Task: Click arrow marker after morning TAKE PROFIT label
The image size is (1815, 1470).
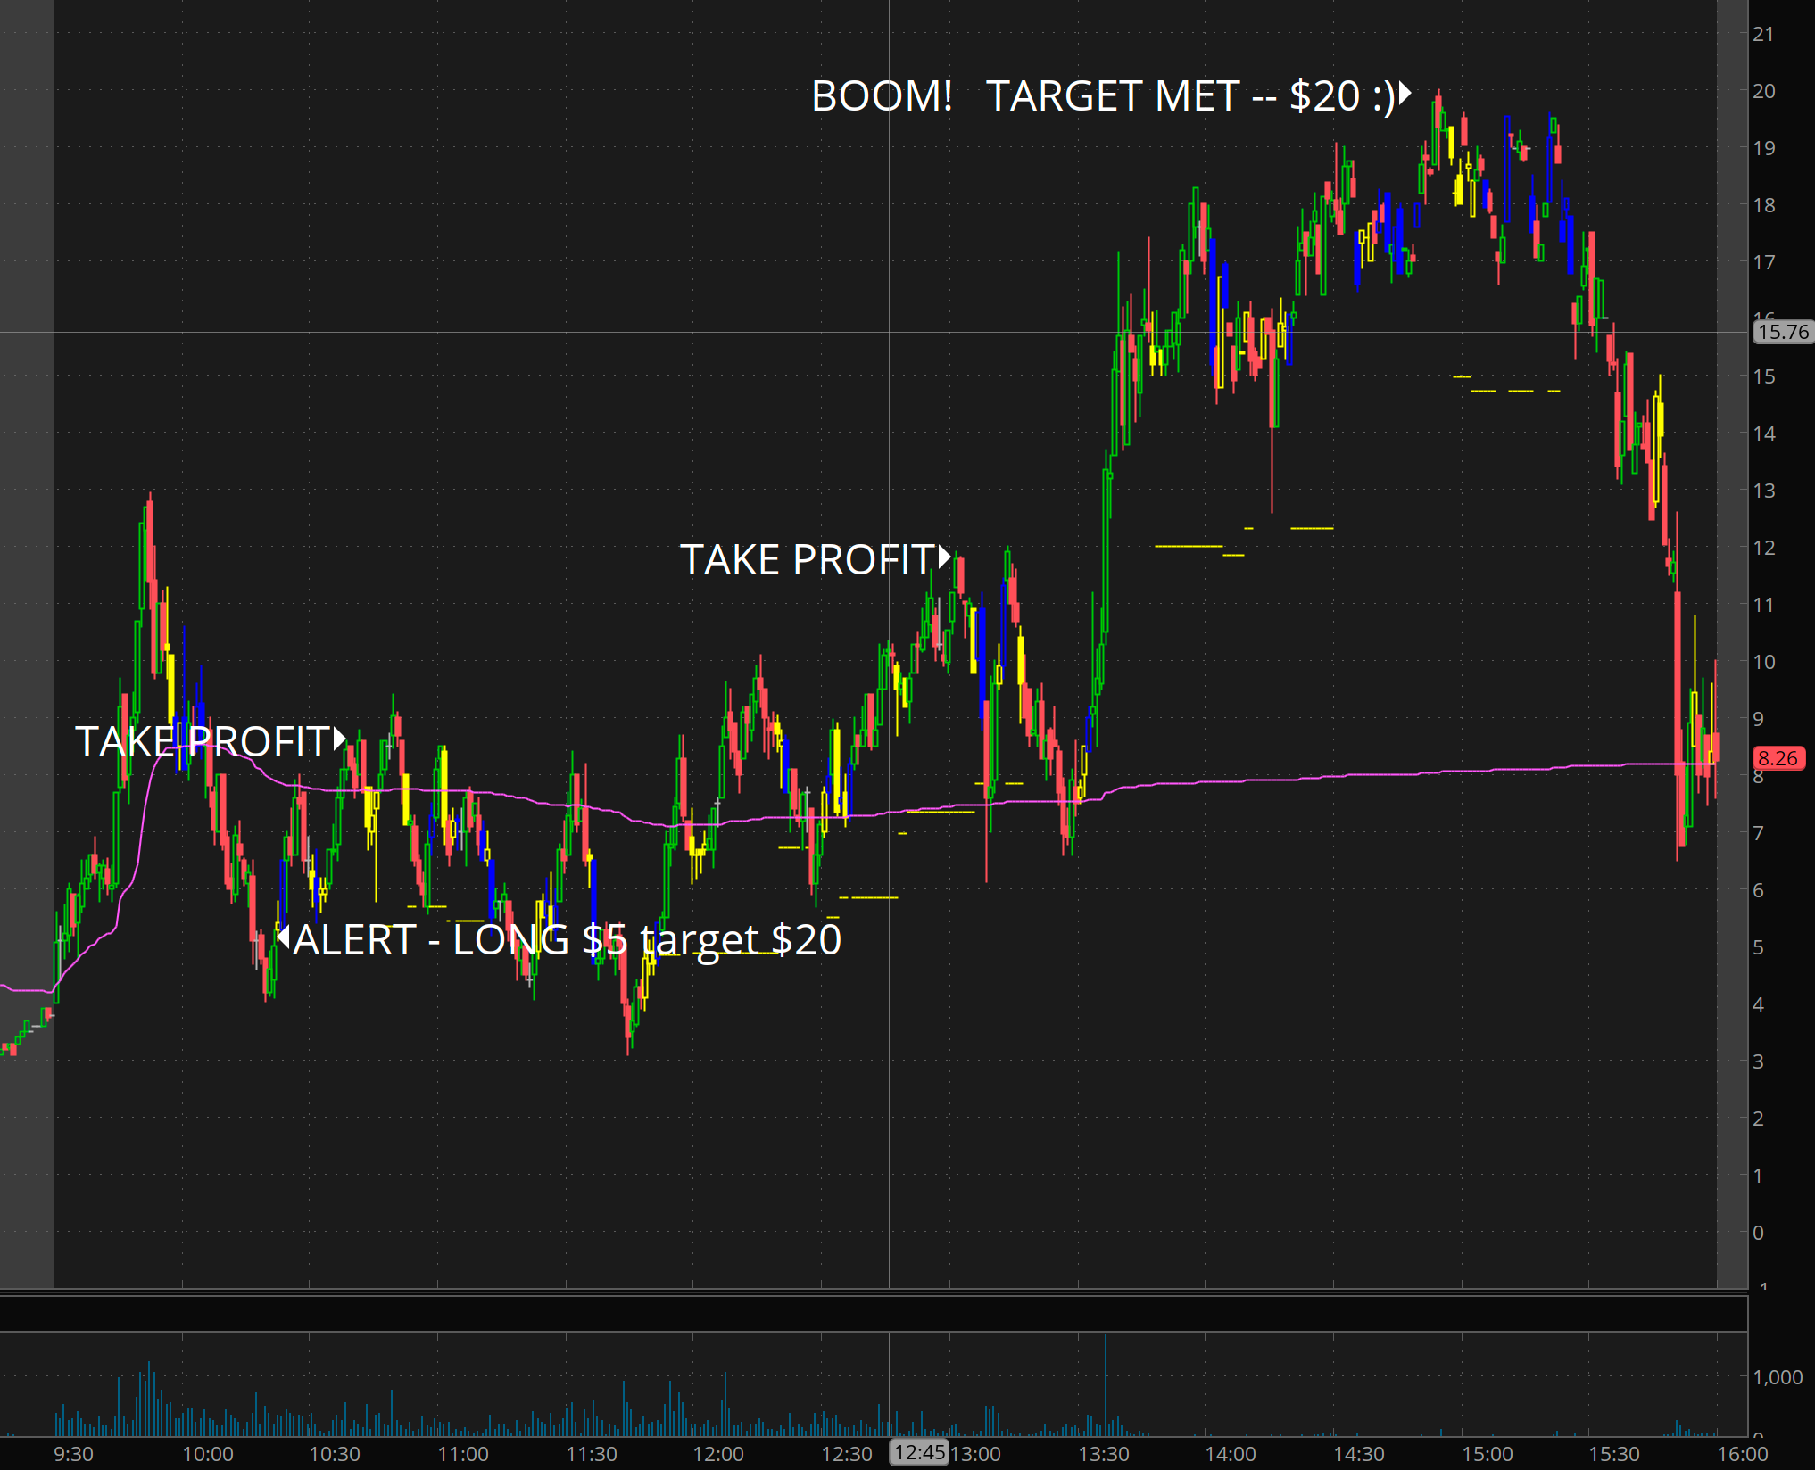Action: click(339, 739)
